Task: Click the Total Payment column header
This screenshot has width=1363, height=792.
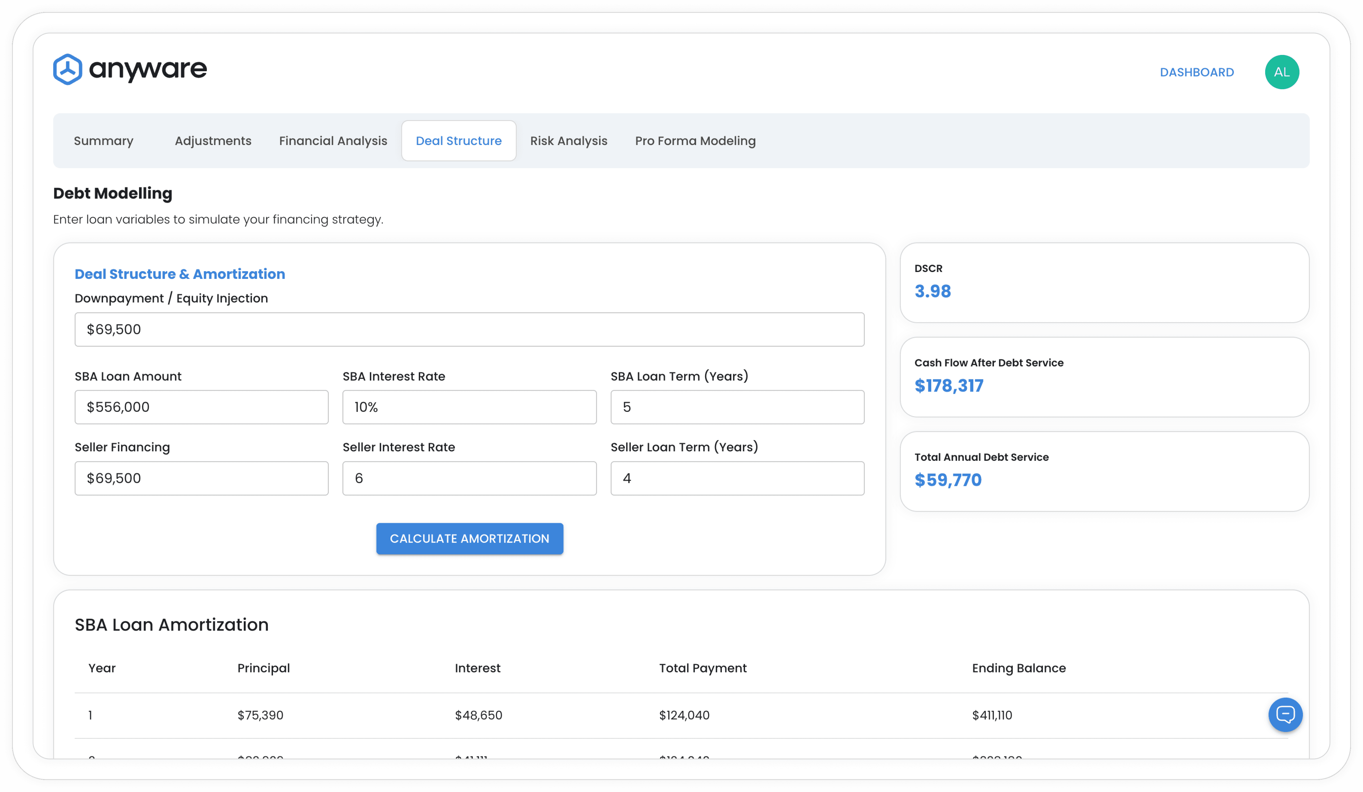Action: click(x=703, y=668)
